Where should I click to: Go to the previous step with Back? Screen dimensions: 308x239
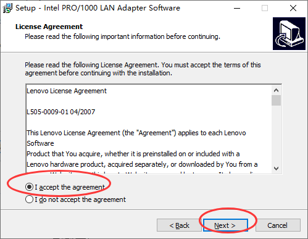pyautogui.click(x=179, y=225)
